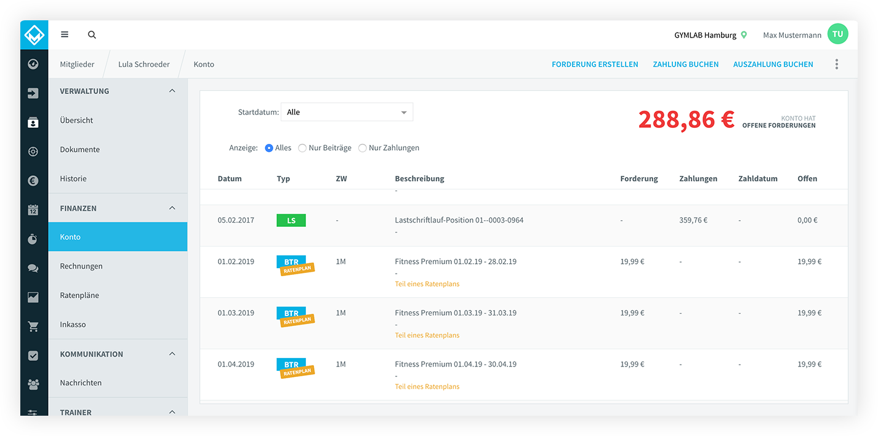The height and width of the screenshot is (436, 878).
Task: Open the shopping cart sidebar icon
Action: [33, 327]
